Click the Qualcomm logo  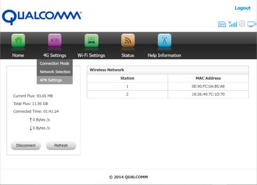[x=42, y=17]
